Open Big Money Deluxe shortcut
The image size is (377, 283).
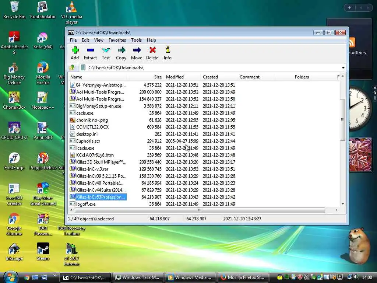pos(14,73)
